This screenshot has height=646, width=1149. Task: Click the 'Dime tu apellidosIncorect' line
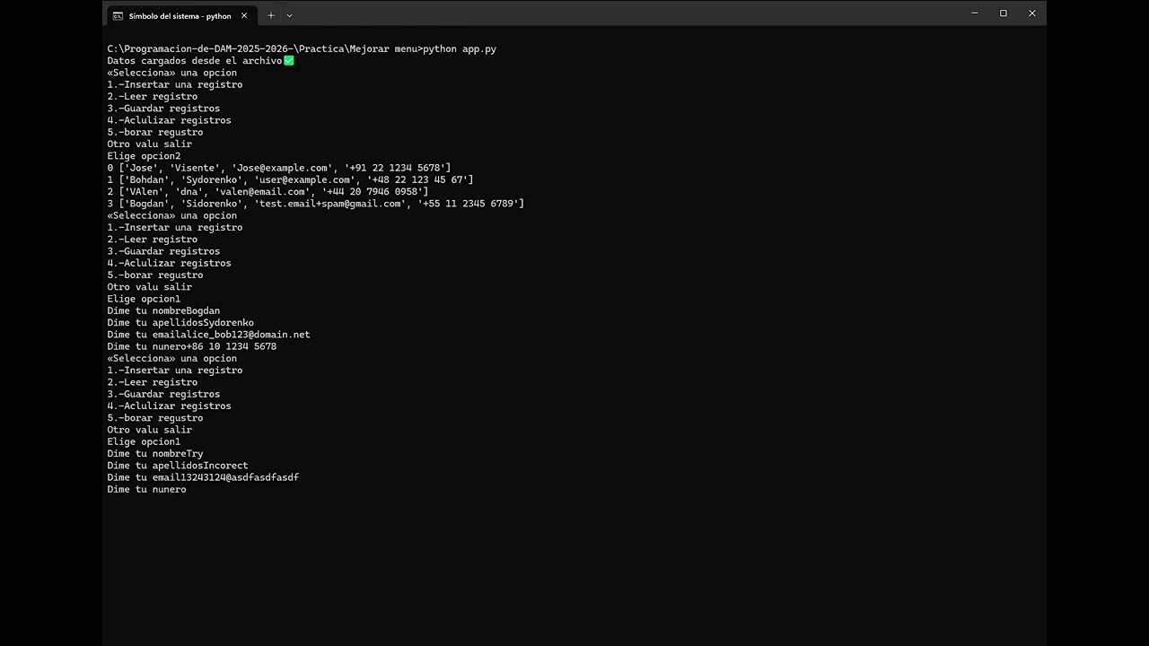178,466
